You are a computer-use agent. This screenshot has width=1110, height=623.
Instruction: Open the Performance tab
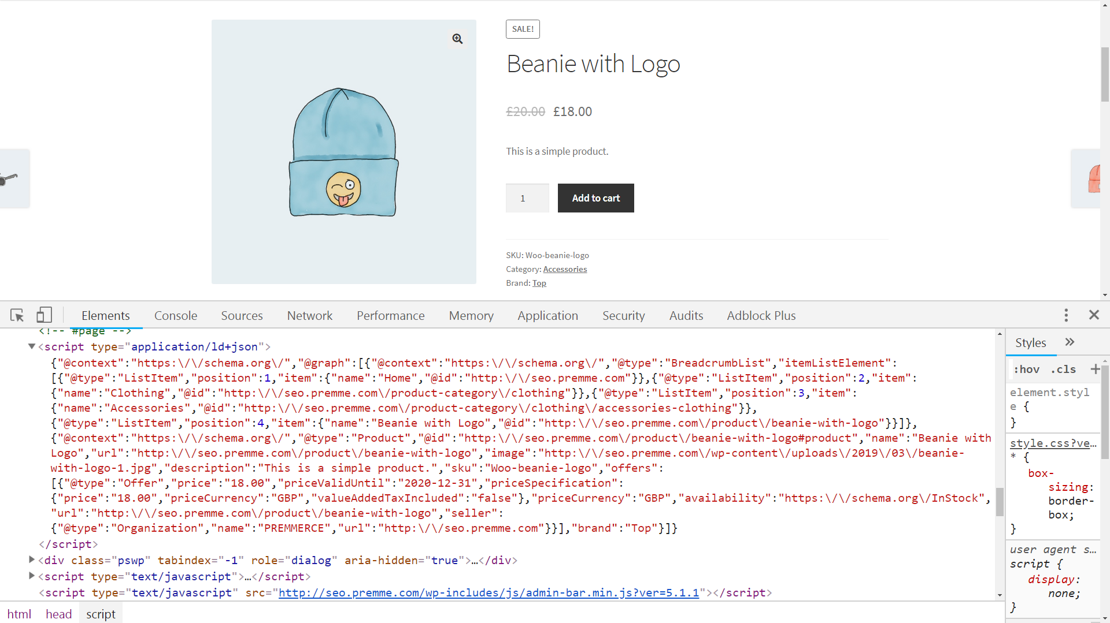tap(390, 316)
